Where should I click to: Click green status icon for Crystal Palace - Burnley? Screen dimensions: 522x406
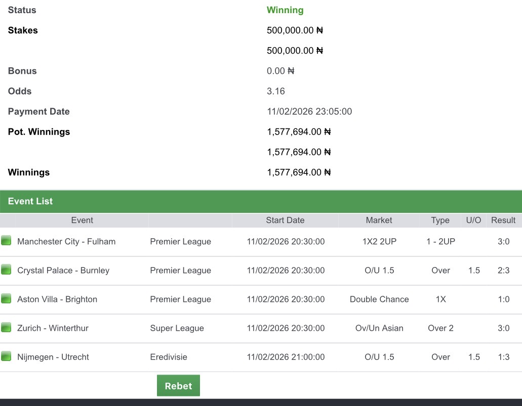[x=6, y=269]
